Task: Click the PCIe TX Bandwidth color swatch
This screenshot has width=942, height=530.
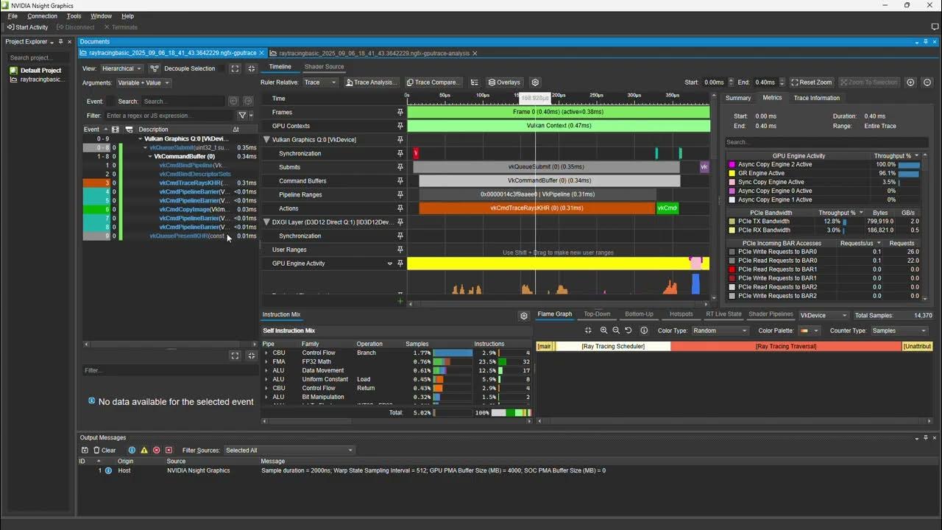Action: (732, 221)
